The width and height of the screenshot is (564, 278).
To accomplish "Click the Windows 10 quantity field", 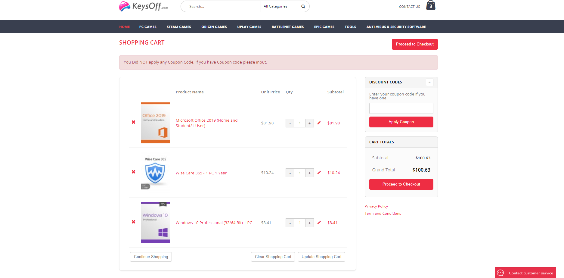I will (300, 223).
